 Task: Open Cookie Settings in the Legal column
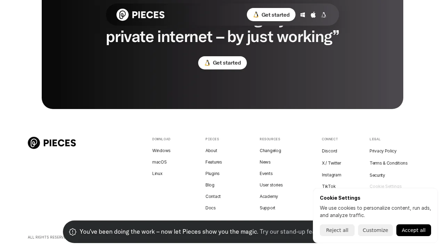pyautogui.click(x=386, y=186)
